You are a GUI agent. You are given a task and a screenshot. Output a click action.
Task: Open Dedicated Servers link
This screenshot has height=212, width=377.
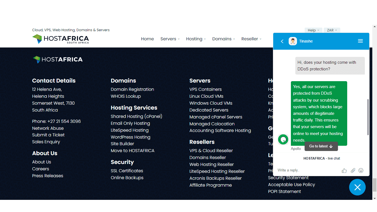[x=209, y=110]
